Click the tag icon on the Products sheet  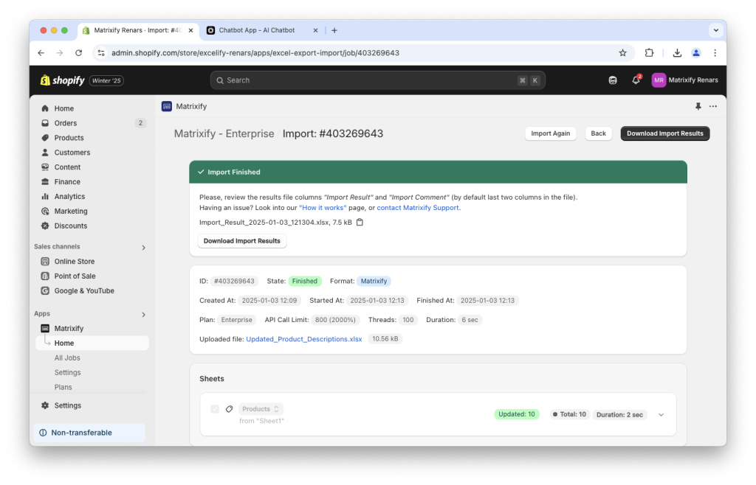(229, 408)
